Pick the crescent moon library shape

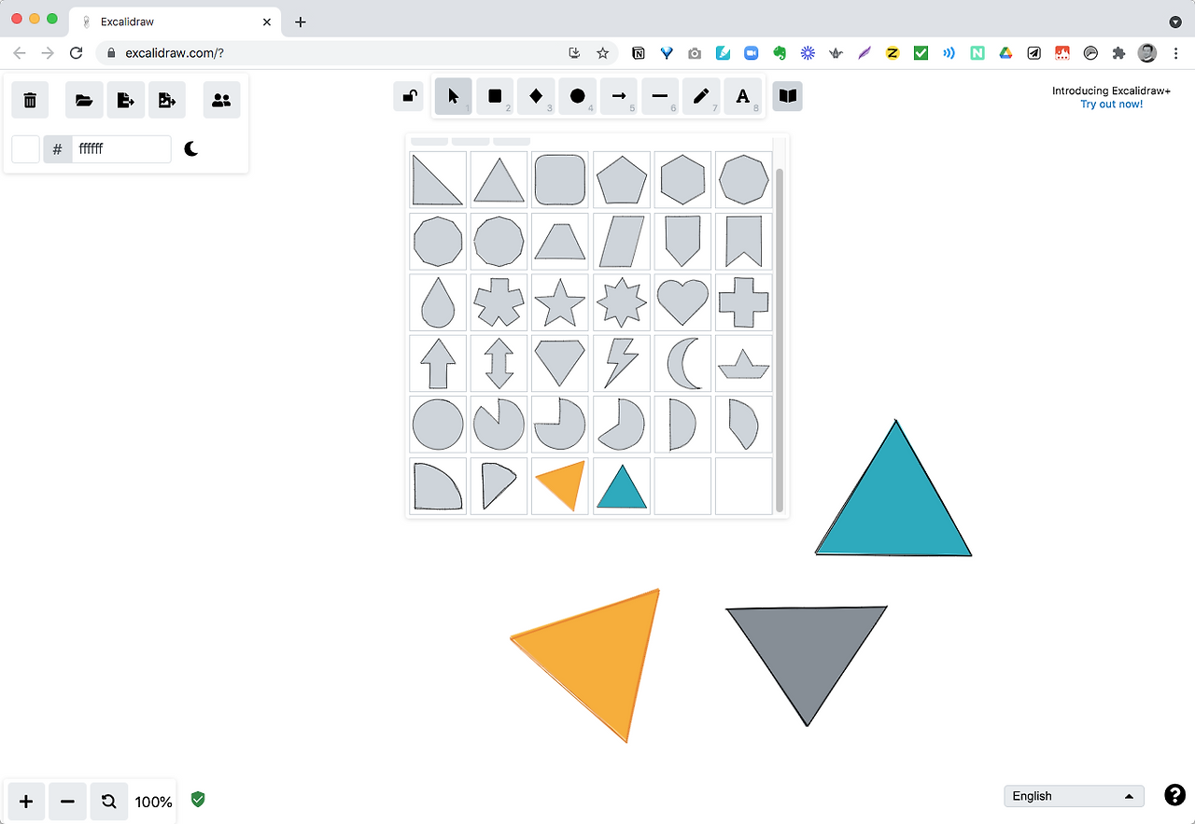click(682, 363)
